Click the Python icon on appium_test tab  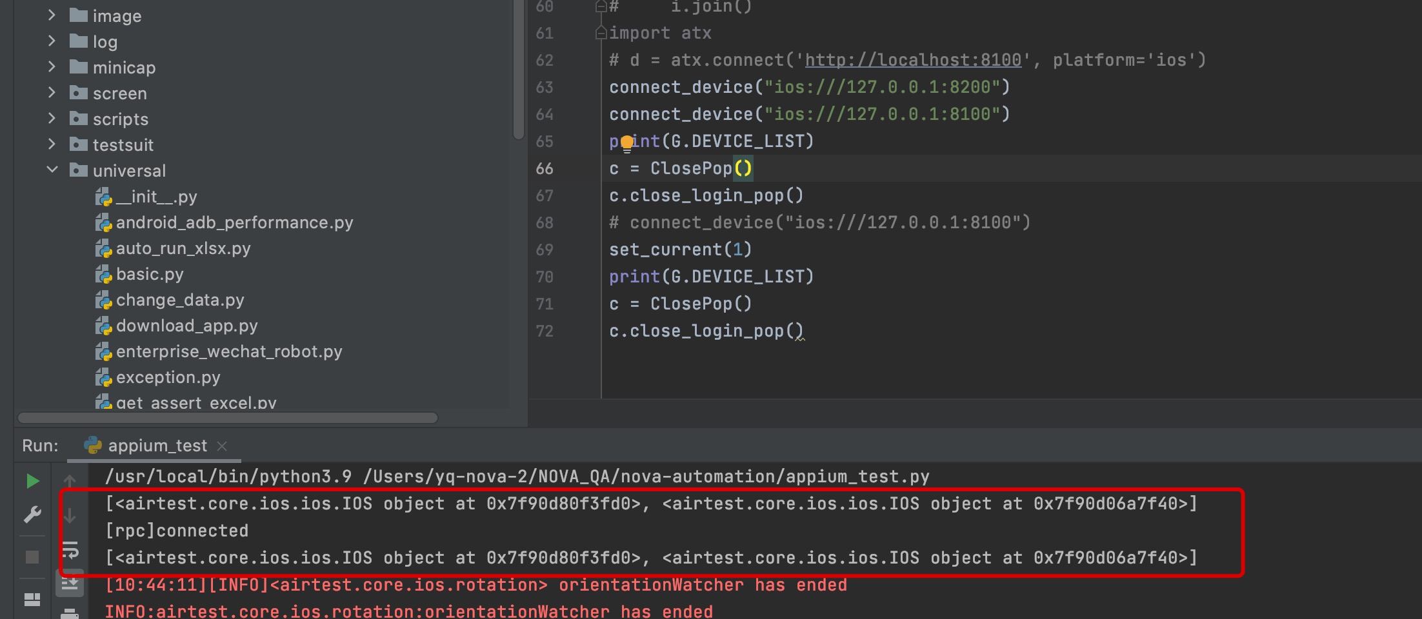click(93, 445)
